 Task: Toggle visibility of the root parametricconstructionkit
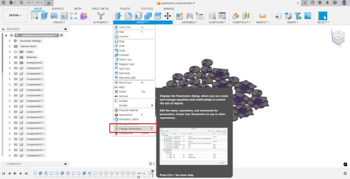point(11,36)
